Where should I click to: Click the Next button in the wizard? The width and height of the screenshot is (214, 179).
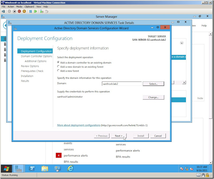119,136
